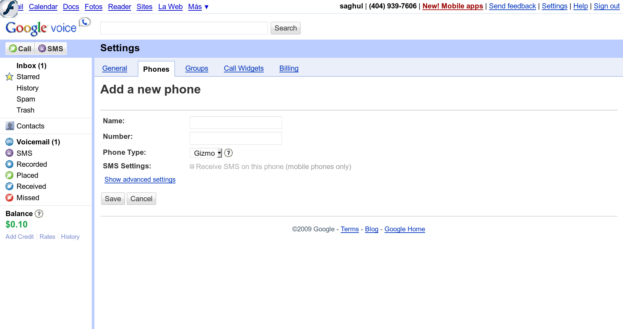The height and width of the screenshot is (329, 623).
Task: Click the Recorded calls icon
Action: click(x=9, y=164)
